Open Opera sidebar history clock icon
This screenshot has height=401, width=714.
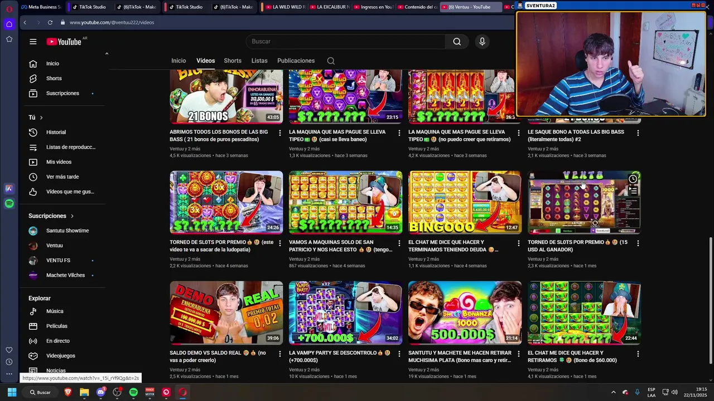[x=9, y=362]
